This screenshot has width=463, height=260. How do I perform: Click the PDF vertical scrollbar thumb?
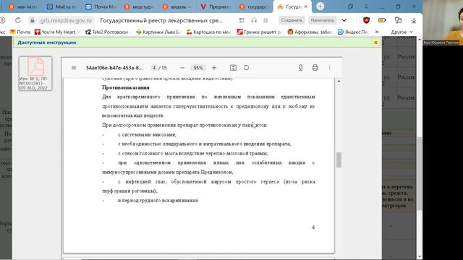[x=339, y=160]
